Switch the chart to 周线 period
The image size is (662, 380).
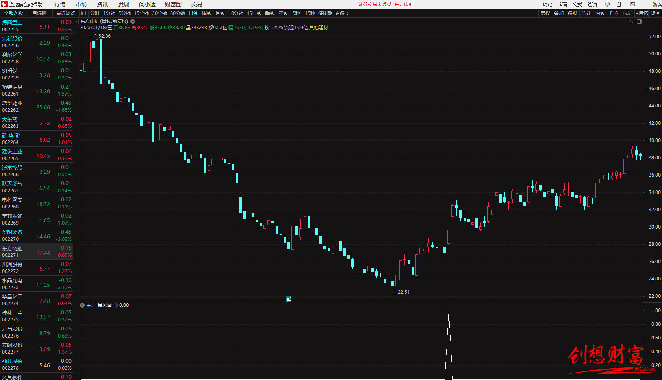point(207,13)
